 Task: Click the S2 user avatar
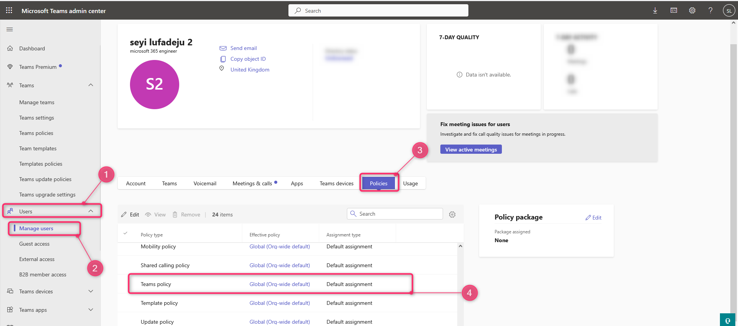[155, 85]
